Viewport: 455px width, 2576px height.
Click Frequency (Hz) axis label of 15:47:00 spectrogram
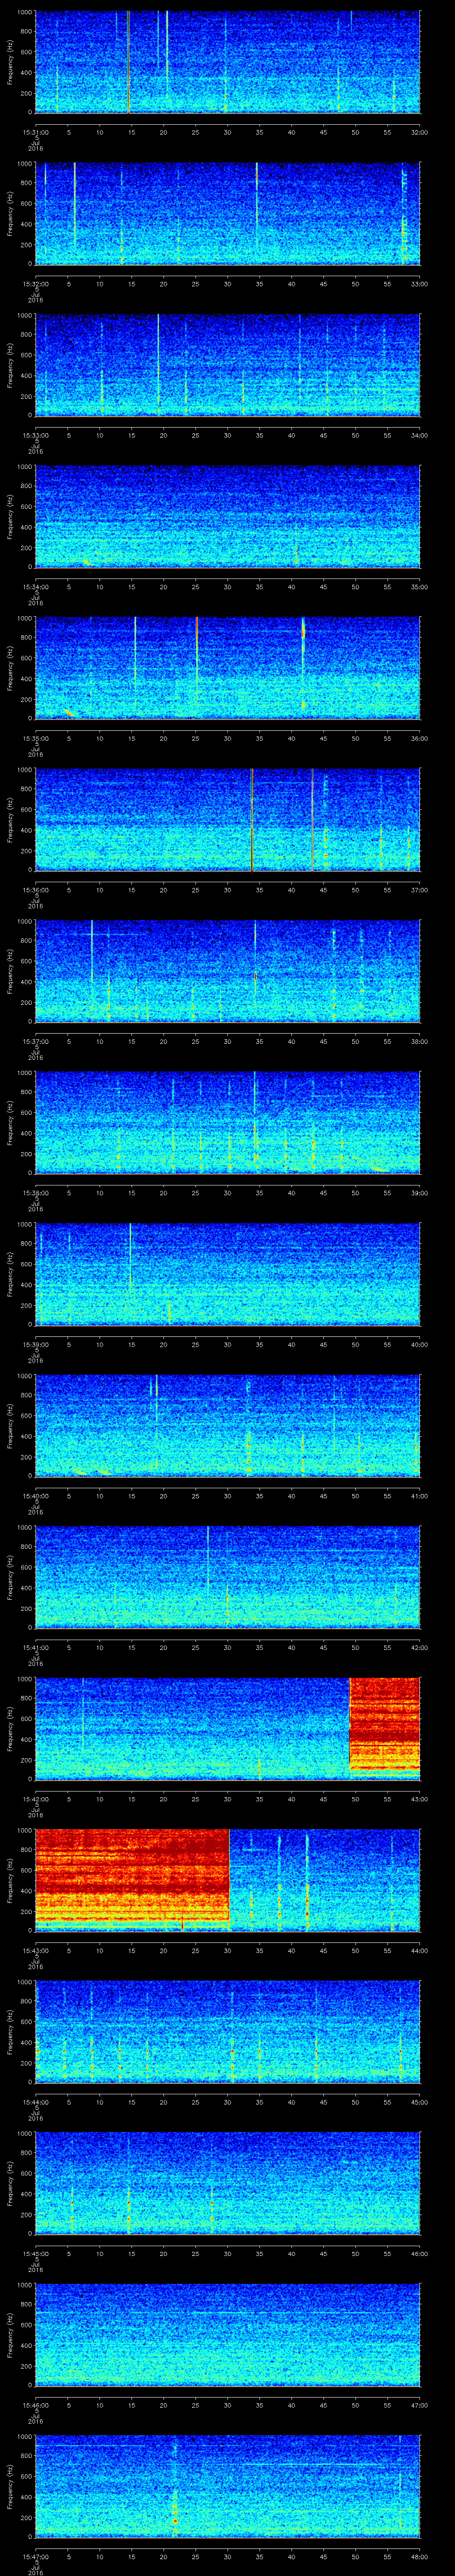[x=11, y=2486]
